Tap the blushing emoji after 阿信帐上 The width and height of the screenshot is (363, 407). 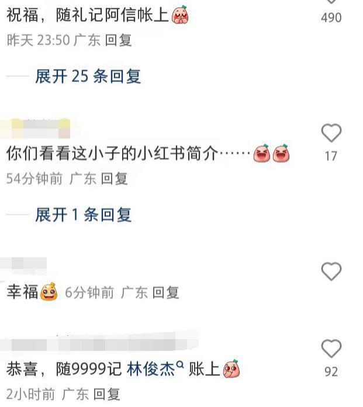click(180, 15)
